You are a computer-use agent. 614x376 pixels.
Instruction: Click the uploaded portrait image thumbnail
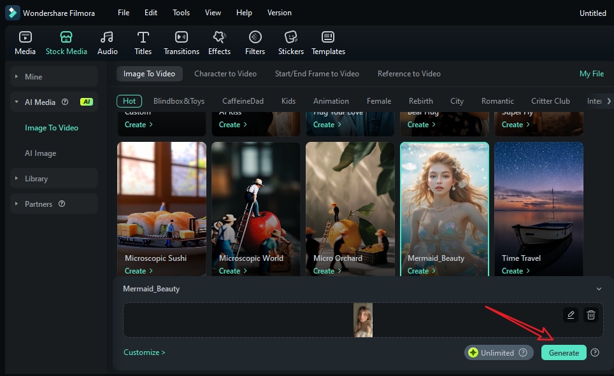pos(363,320)
